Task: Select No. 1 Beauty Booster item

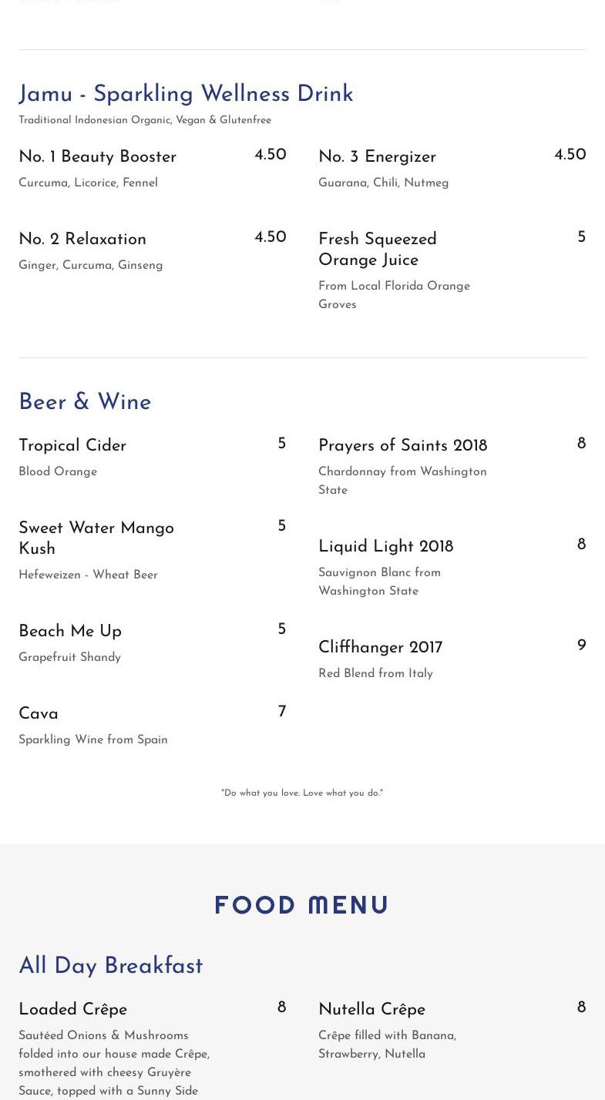Action: pyautogui.click(x=98, y=157)
